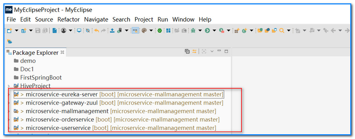Screen dimensions: 355x139
Task: Click the Save floppy disk icon
Action: (x=38, y=30)
